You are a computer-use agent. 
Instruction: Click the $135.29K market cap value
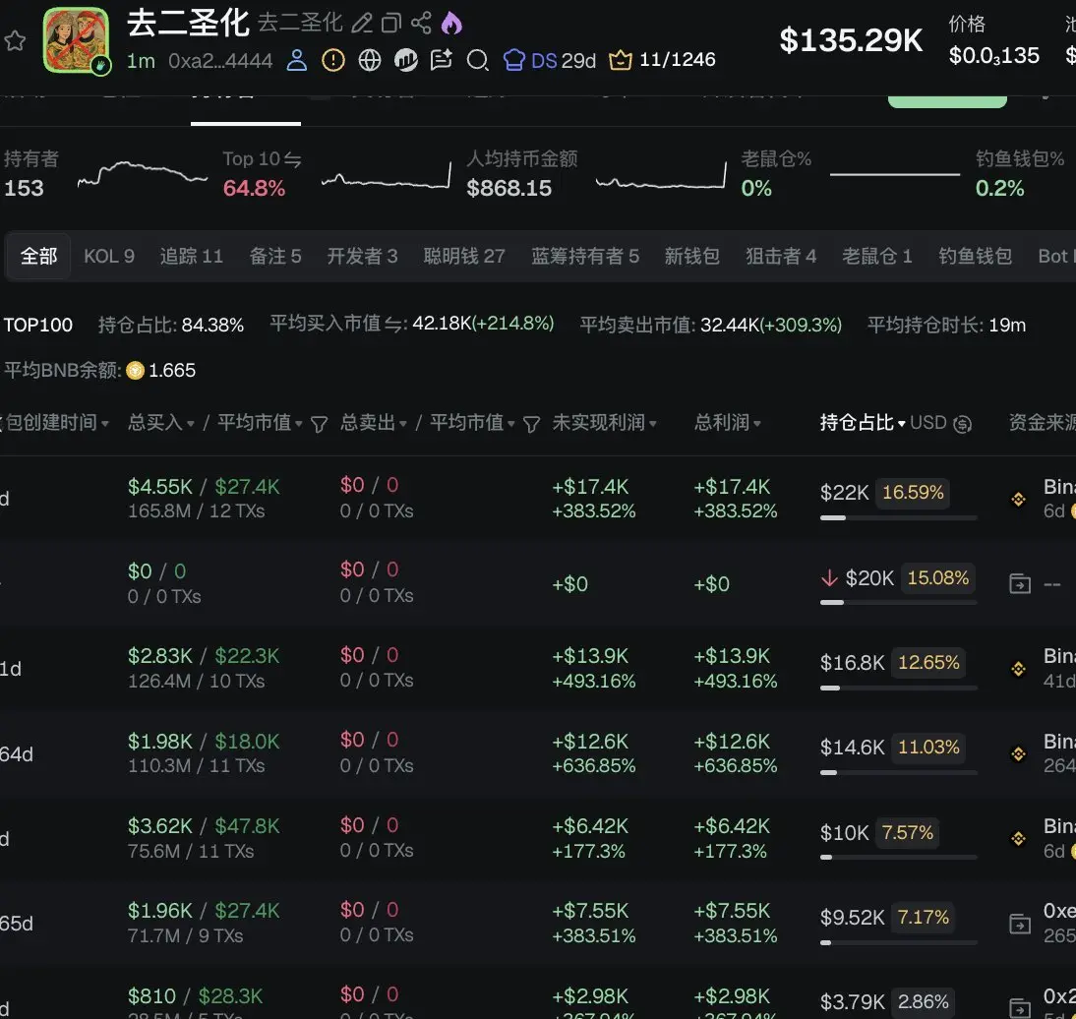851,40
